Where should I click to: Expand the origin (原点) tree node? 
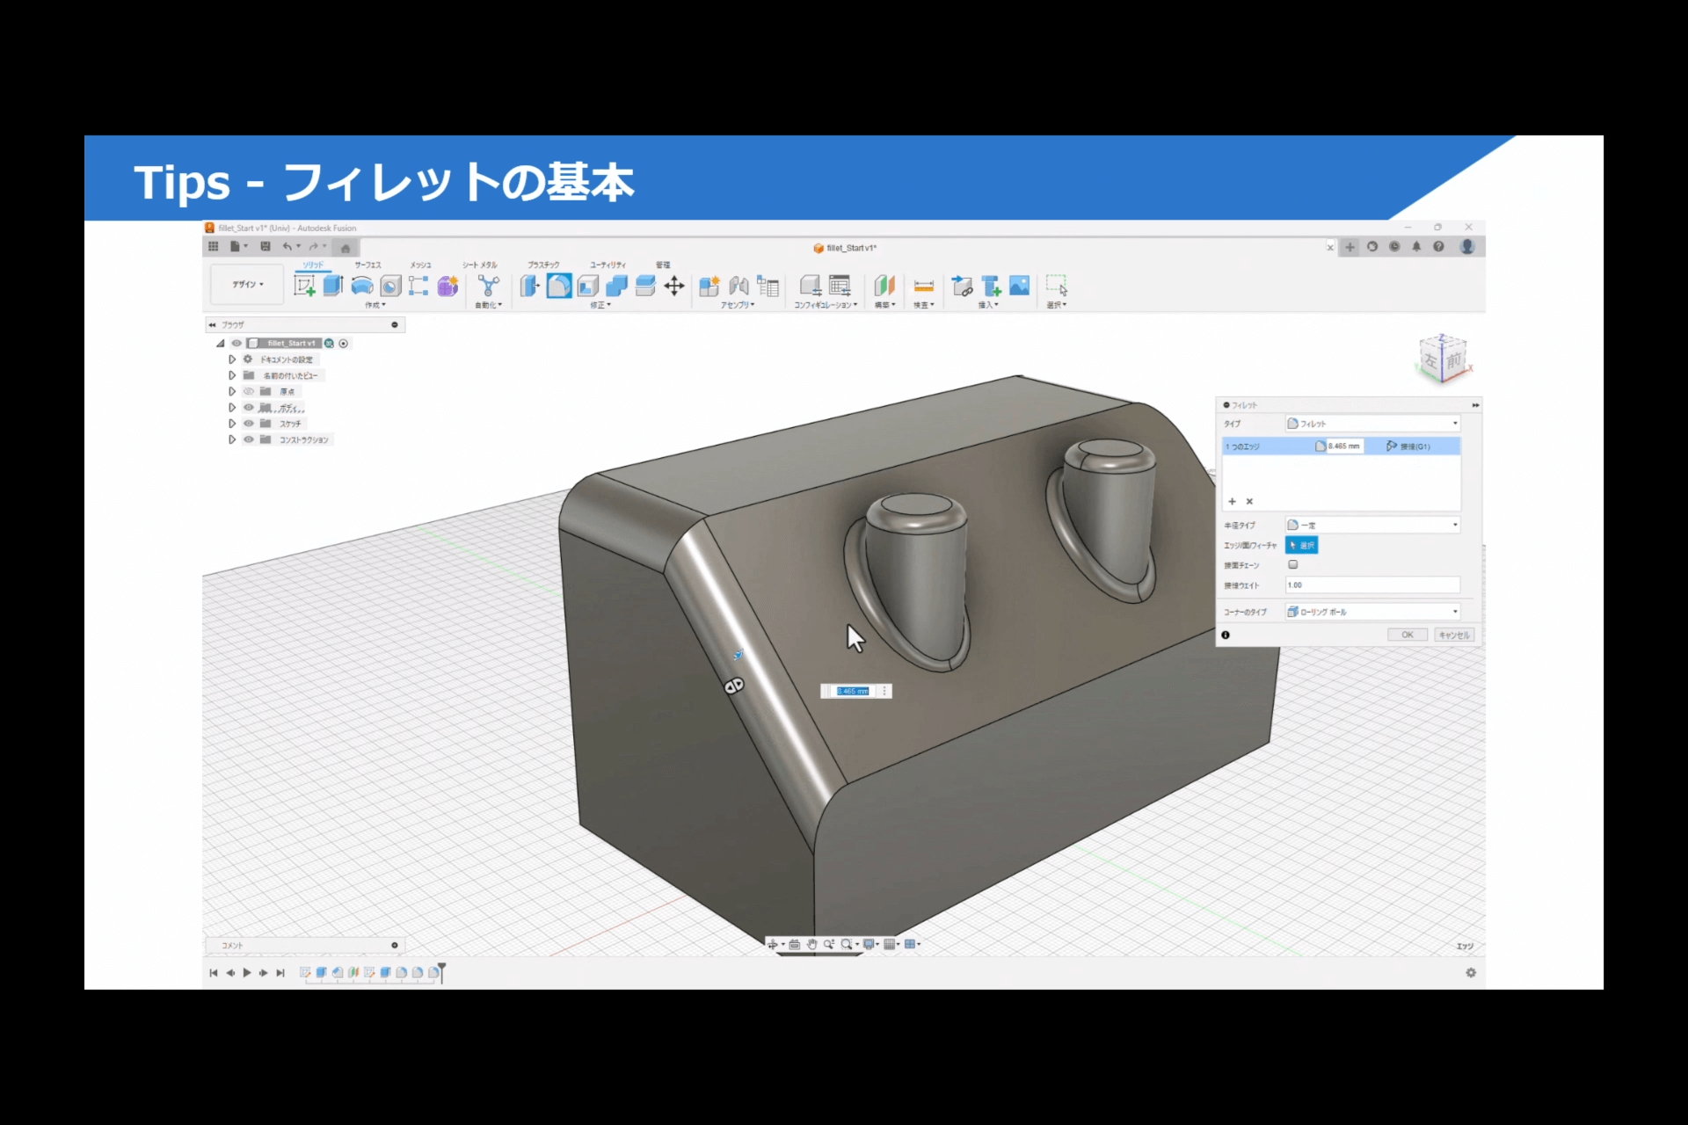point(232,392)
